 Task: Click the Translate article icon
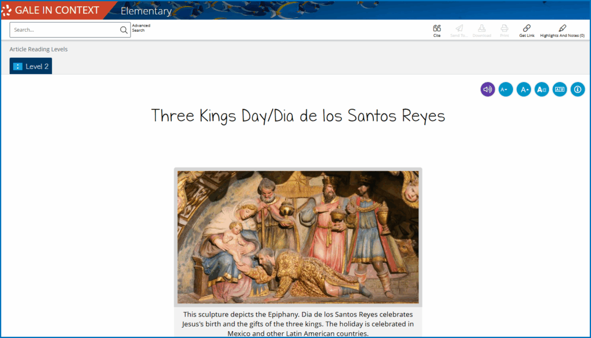(x=559, y=90)
